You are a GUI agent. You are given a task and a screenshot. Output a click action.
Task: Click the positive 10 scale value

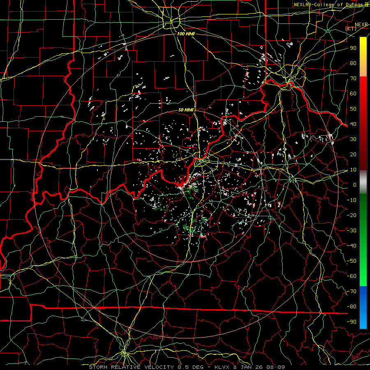click(353, 170)
